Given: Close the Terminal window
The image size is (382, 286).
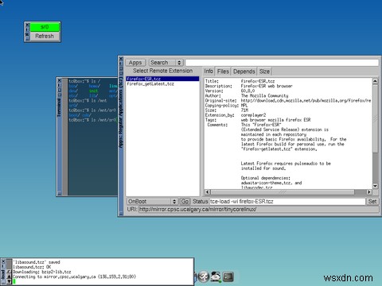Looking at the screenshot, I should point(60,80).
